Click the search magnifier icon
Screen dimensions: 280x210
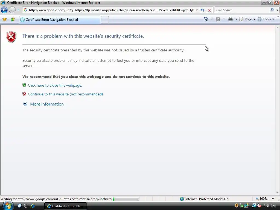click(272, 10)
